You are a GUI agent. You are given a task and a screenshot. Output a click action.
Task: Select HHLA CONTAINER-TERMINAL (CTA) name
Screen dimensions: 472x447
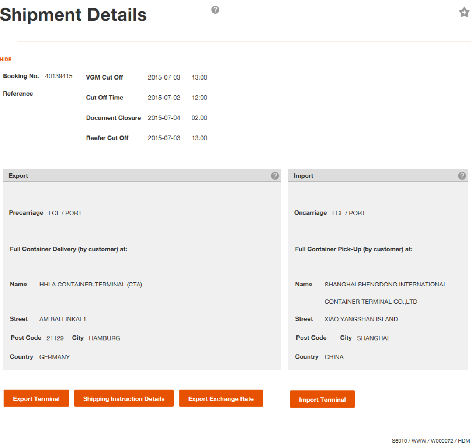(90, 284)
